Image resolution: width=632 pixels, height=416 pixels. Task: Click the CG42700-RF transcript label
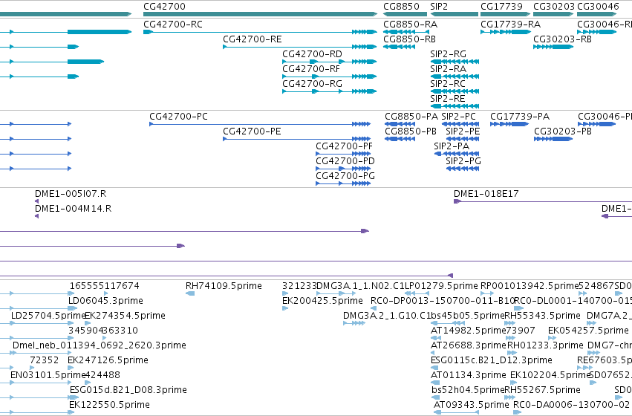311,69
